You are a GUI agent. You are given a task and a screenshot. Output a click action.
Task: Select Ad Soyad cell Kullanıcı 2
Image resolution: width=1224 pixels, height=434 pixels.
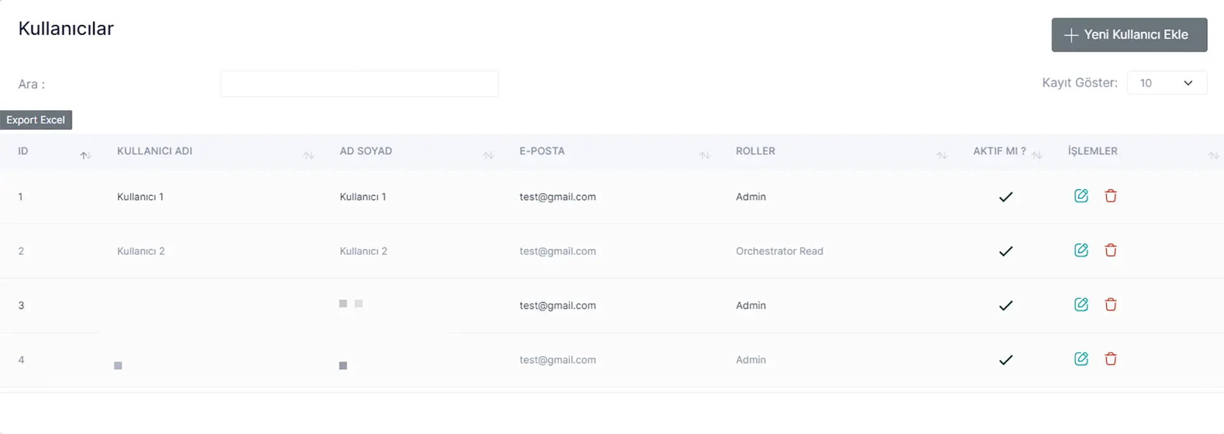click(363, 251)
